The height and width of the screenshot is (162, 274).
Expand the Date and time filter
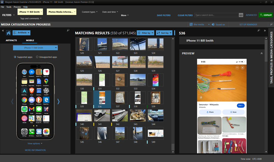pyautogui.click(x=110, y=12)
